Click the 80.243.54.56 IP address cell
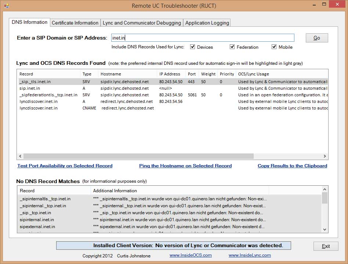The image size is (348, 264). point(171,101)
